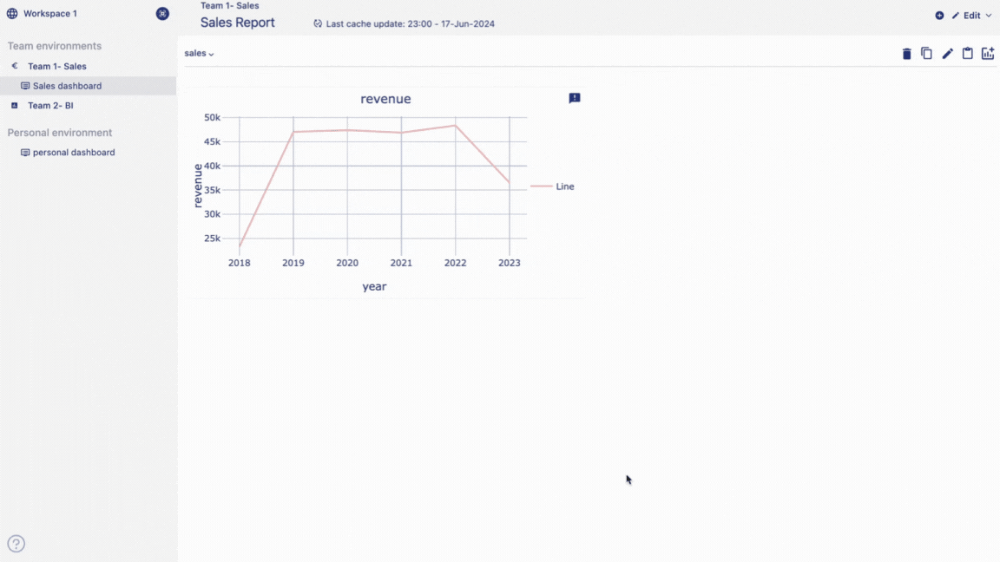Image resolution: width=1000 pixels, height=562 pixels.
Task: Toggle the Line series in chart legend
Action: tap(553, 186)
